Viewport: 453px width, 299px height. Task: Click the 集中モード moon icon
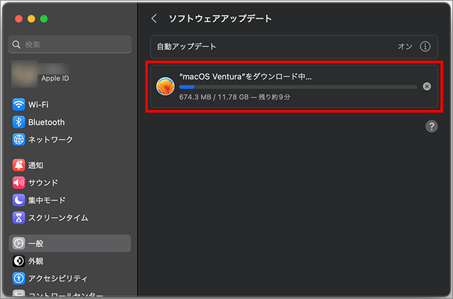19,200
